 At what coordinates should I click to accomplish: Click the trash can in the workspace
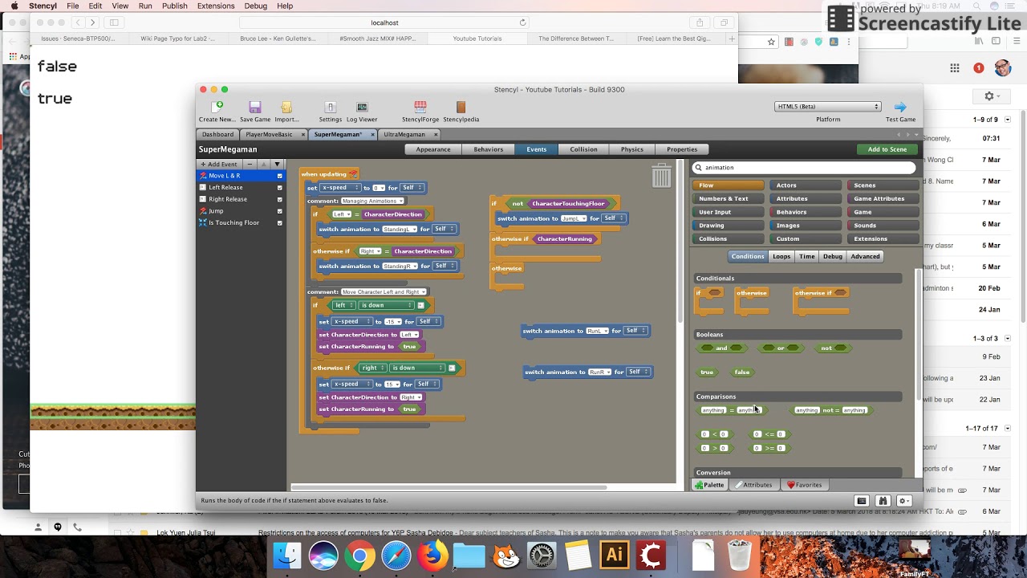pos(661,175)
